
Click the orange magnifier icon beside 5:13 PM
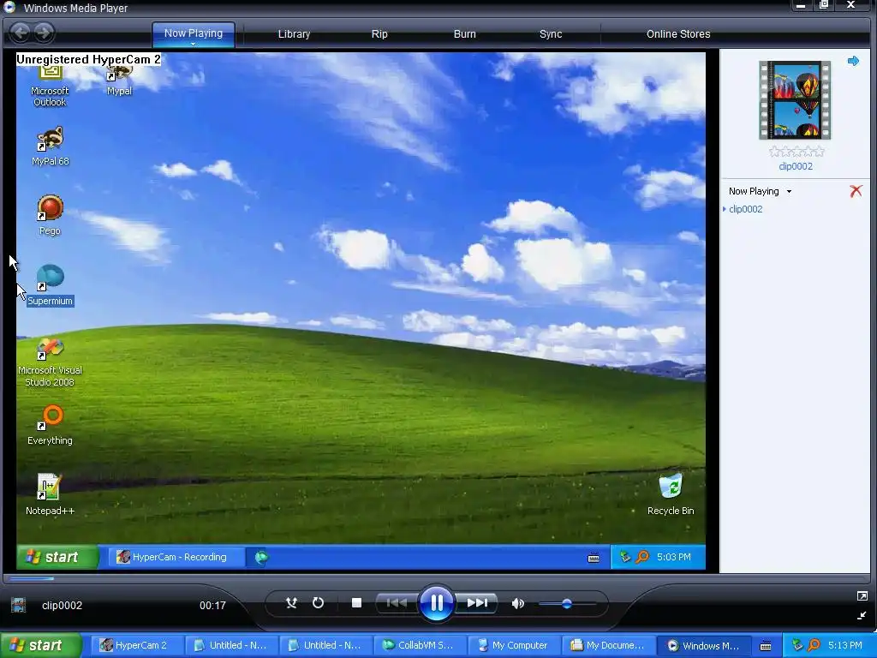coord(814,645)
